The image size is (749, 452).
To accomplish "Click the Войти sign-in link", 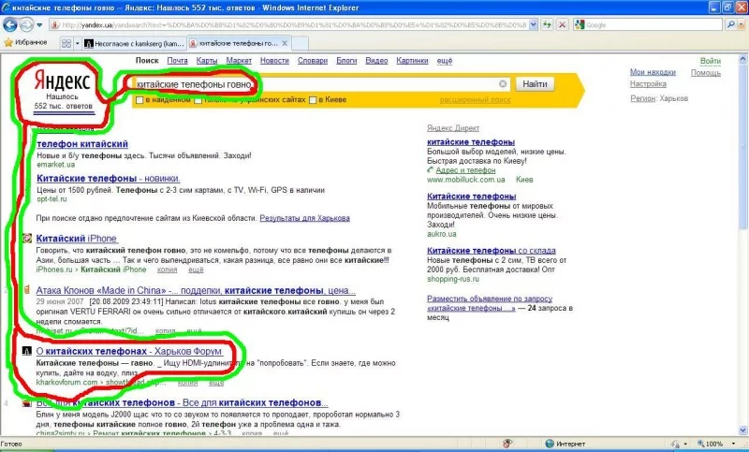I will pos(711,61).
